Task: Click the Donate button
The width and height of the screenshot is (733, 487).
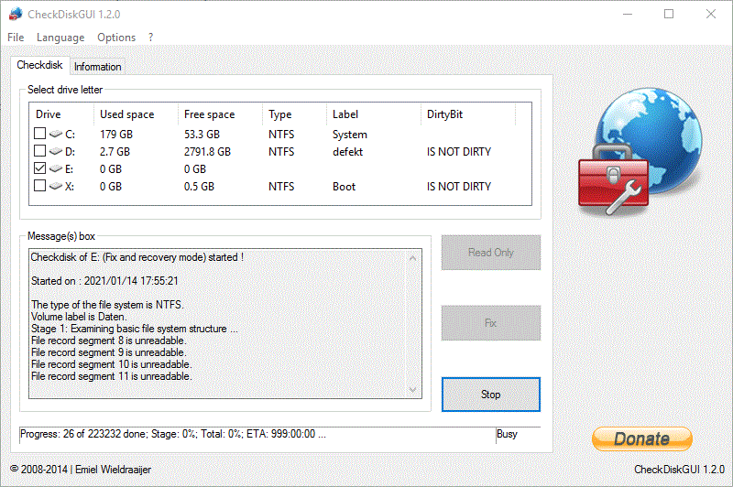Action: tap(642, 438)
